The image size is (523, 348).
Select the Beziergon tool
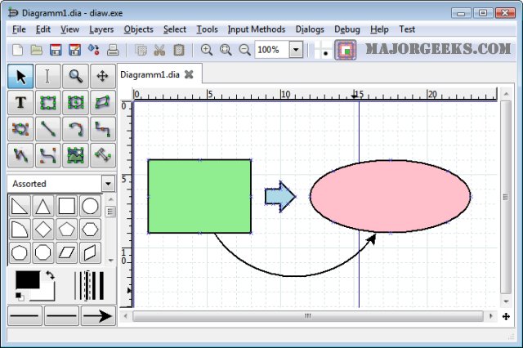coord(20,129)
